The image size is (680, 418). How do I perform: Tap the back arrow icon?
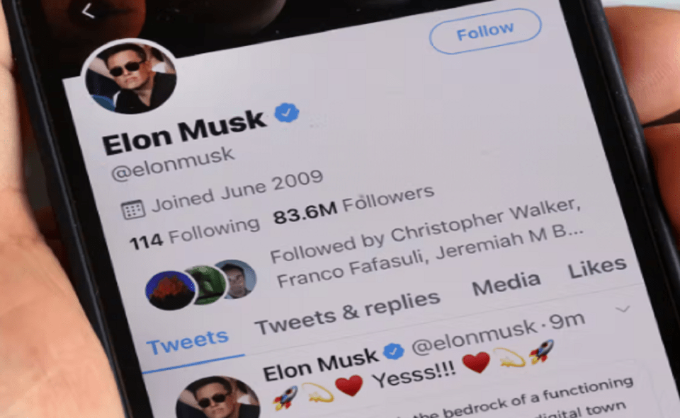pos(88,11)
